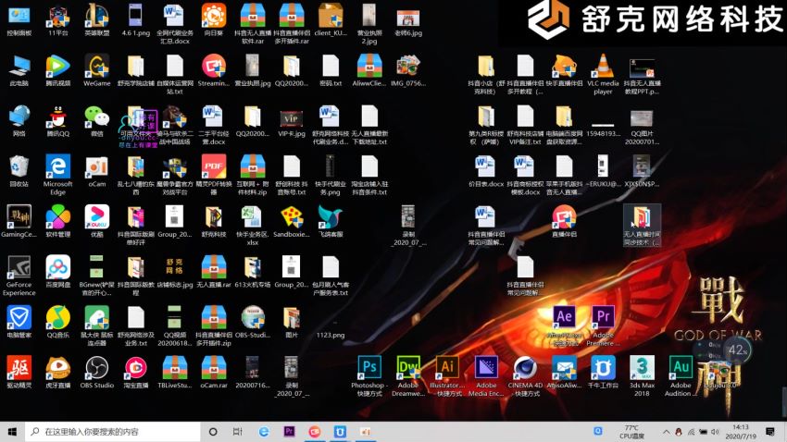Open the VLC media player icon
The height and width of the screenshot is (442, 787).
click(603, 66)
